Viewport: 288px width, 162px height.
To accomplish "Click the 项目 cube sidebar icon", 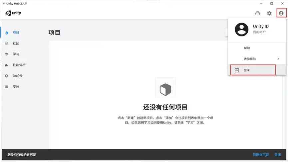I will pyautogui.click(x=7, y=33).
